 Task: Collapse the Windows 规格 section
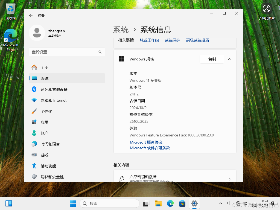point(230,59)
